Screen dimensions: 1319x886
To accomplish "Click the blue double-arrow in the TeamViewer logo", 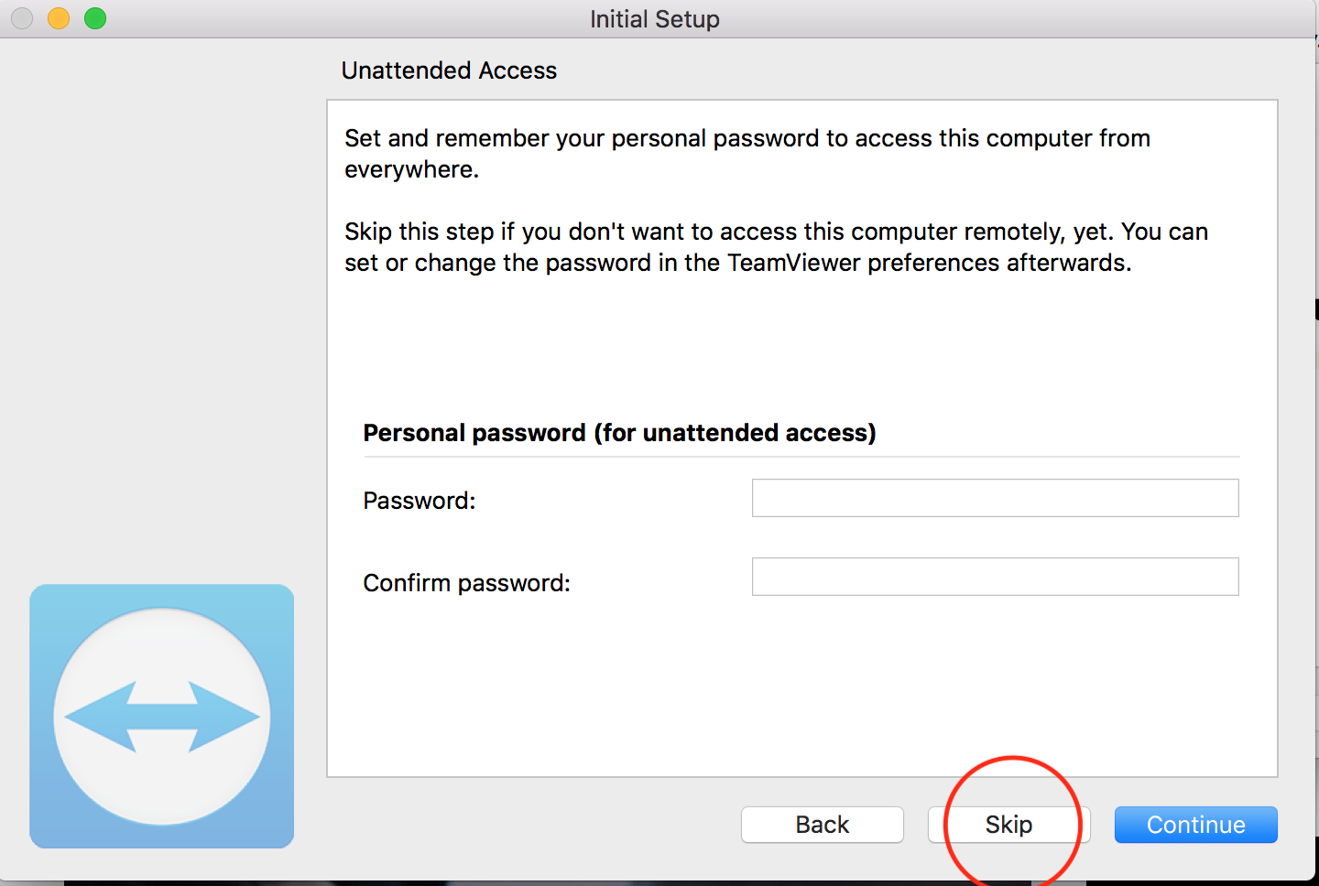I will [161, 716].
